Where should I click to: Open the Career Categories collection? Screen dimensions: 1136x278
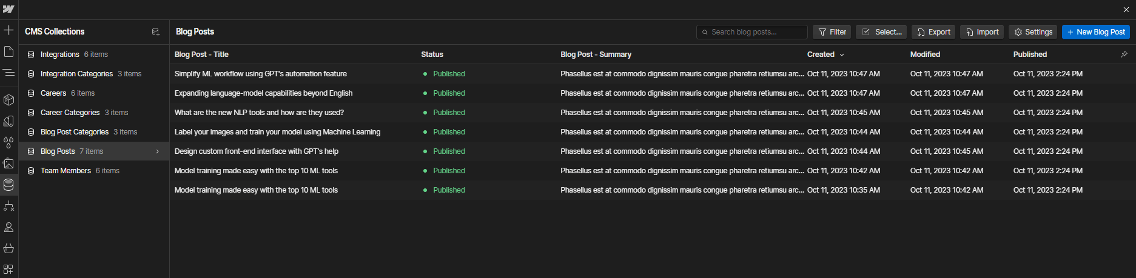tap(94, 113)
